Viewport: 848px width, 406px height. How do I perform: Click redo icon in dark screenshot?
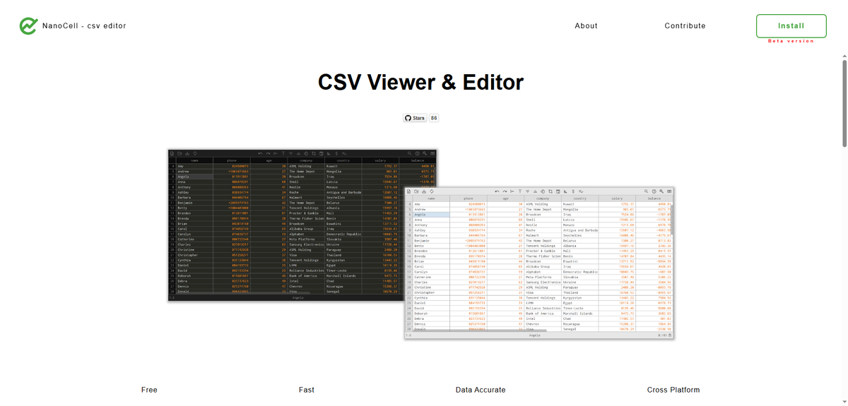pos(268,153)
